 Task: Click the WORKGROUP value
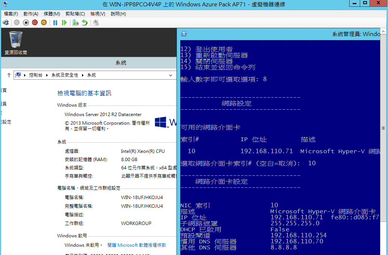(x=136, y=223)
